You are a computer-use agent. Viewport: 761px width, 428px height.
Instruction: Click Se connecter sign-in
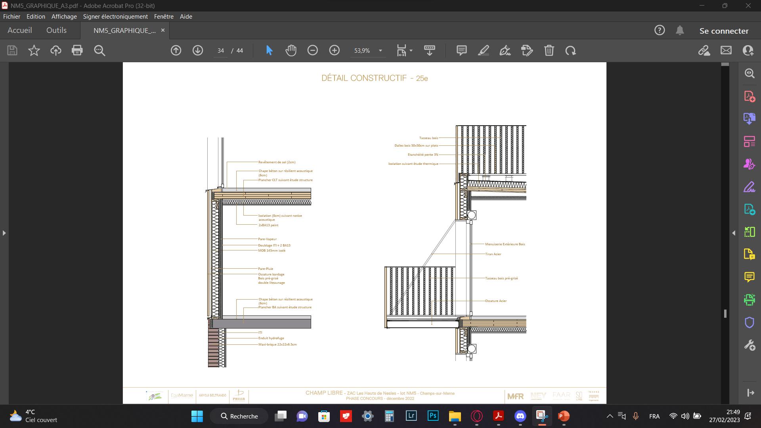724,31
